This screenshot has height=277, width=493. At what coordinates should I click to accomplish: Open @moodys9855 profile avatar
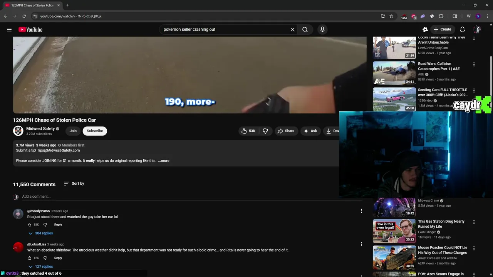[x=18, y=214]
